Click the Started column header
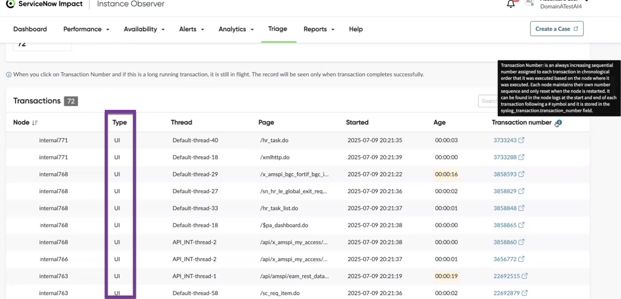The height and width of the screenshot is (299, 621). [357, 122]
